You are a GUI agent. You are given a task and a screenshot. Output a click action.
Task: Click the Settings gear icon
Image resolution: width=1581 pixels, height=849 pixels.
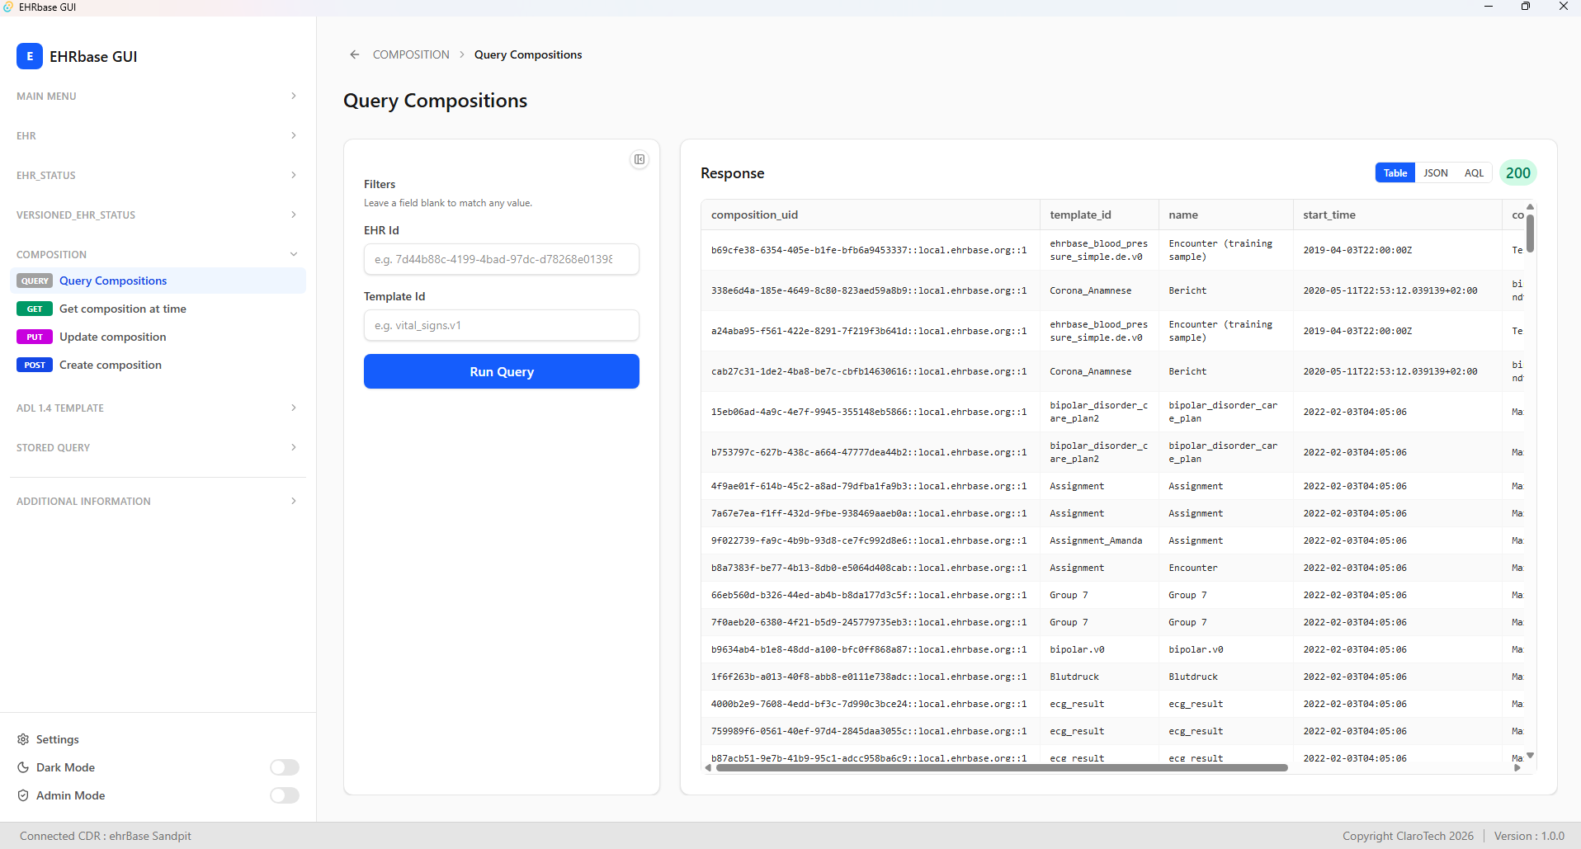[23, 739]
